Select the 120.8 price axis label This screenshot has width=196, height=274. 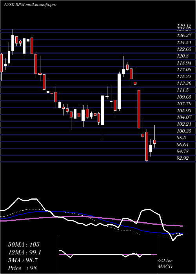coord(183,56)
